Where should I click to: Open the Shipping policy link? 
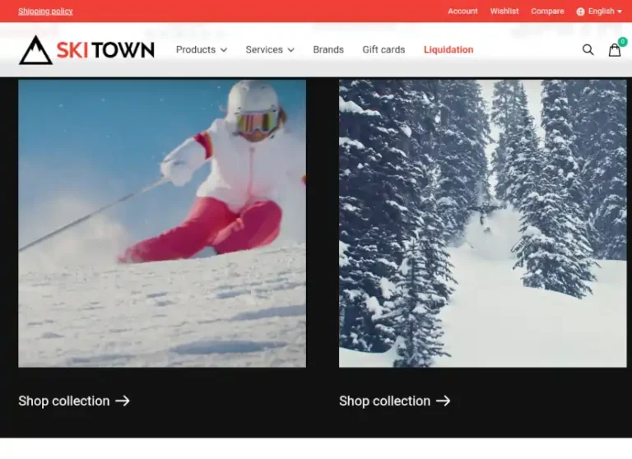tap(45, 12)
